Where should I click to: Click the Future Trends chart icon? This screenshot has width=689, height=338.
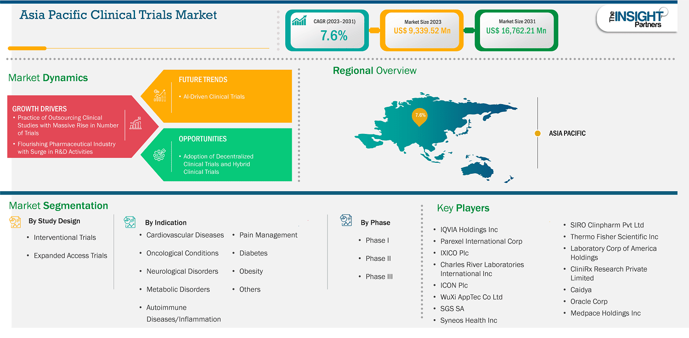pyautogui.click(x=159, y=95)
